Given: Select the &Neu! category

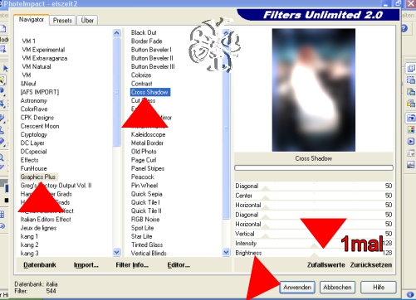Looking at the screenshot, I should tap(28, 84).
